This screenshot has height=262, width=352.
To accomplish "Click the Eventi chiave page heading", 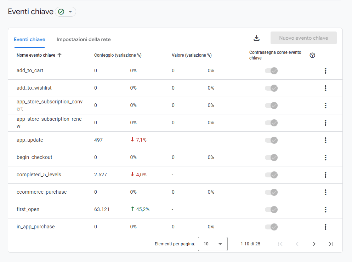I will 30,12.
